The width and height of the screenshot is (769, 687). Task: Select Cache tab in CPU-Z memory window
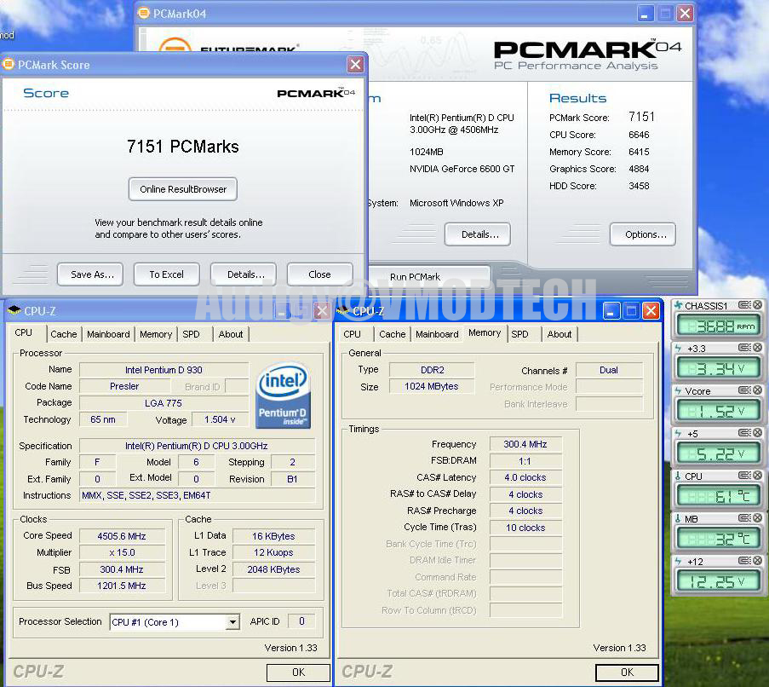pyautogui.click(x=393, y=334)
